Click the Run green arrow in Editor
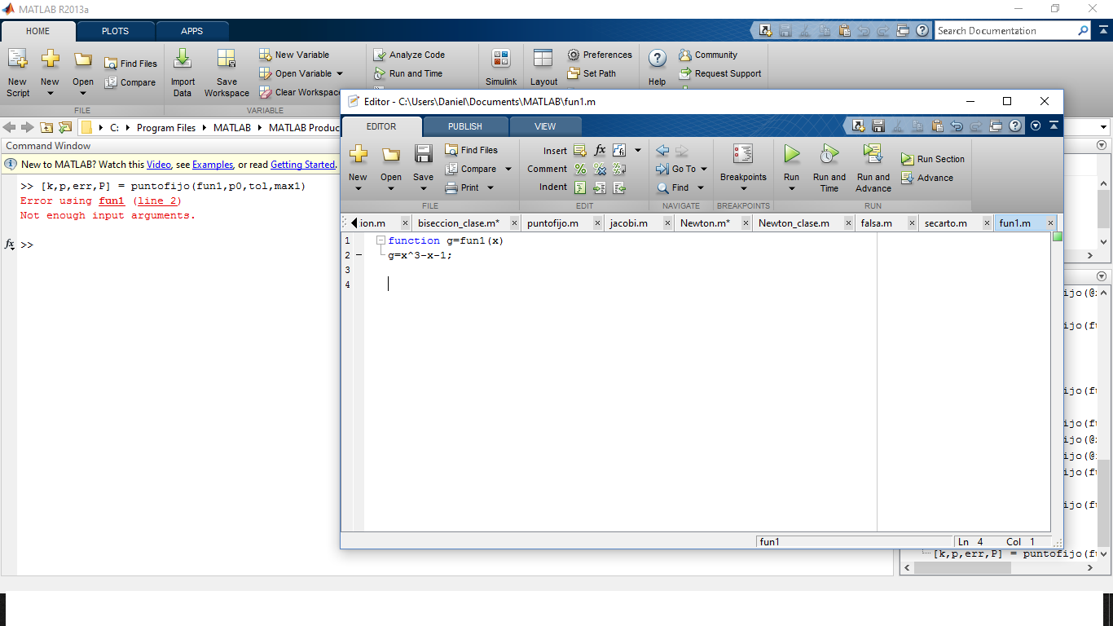 791,153
